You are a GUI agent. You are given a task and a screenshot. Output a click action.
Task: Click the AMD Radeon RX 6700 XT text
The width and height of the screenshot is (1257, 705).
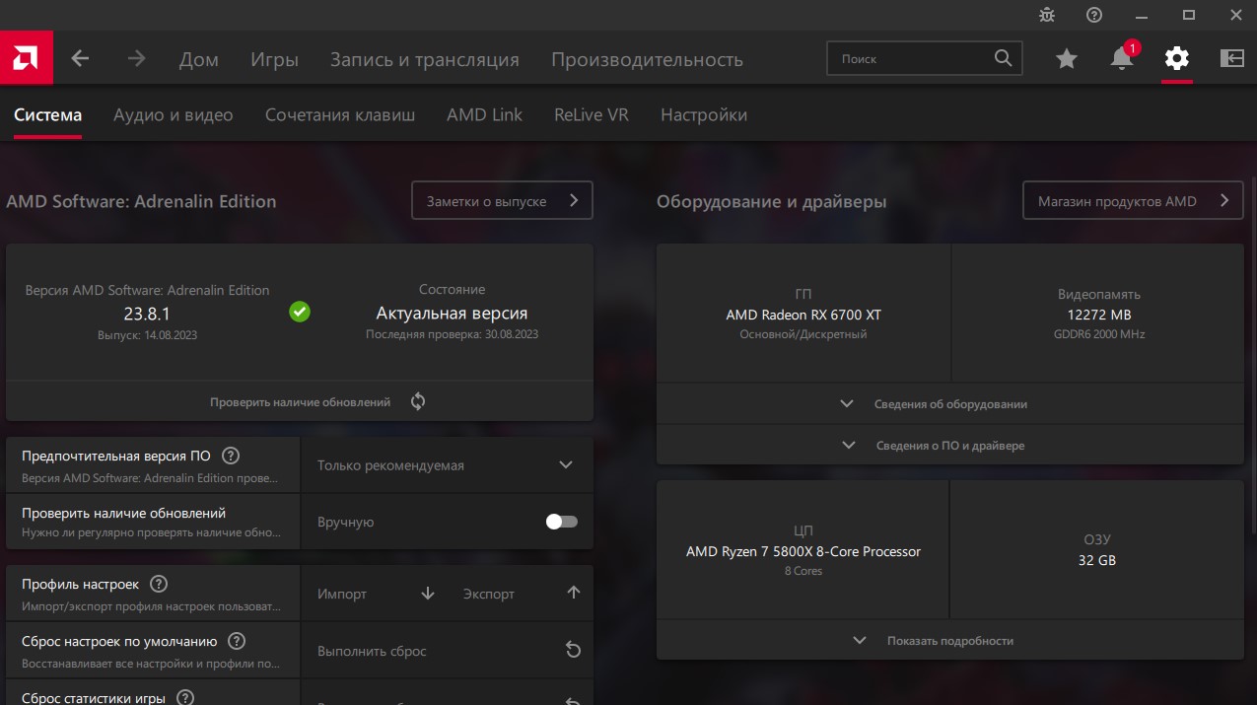point(803,315)
